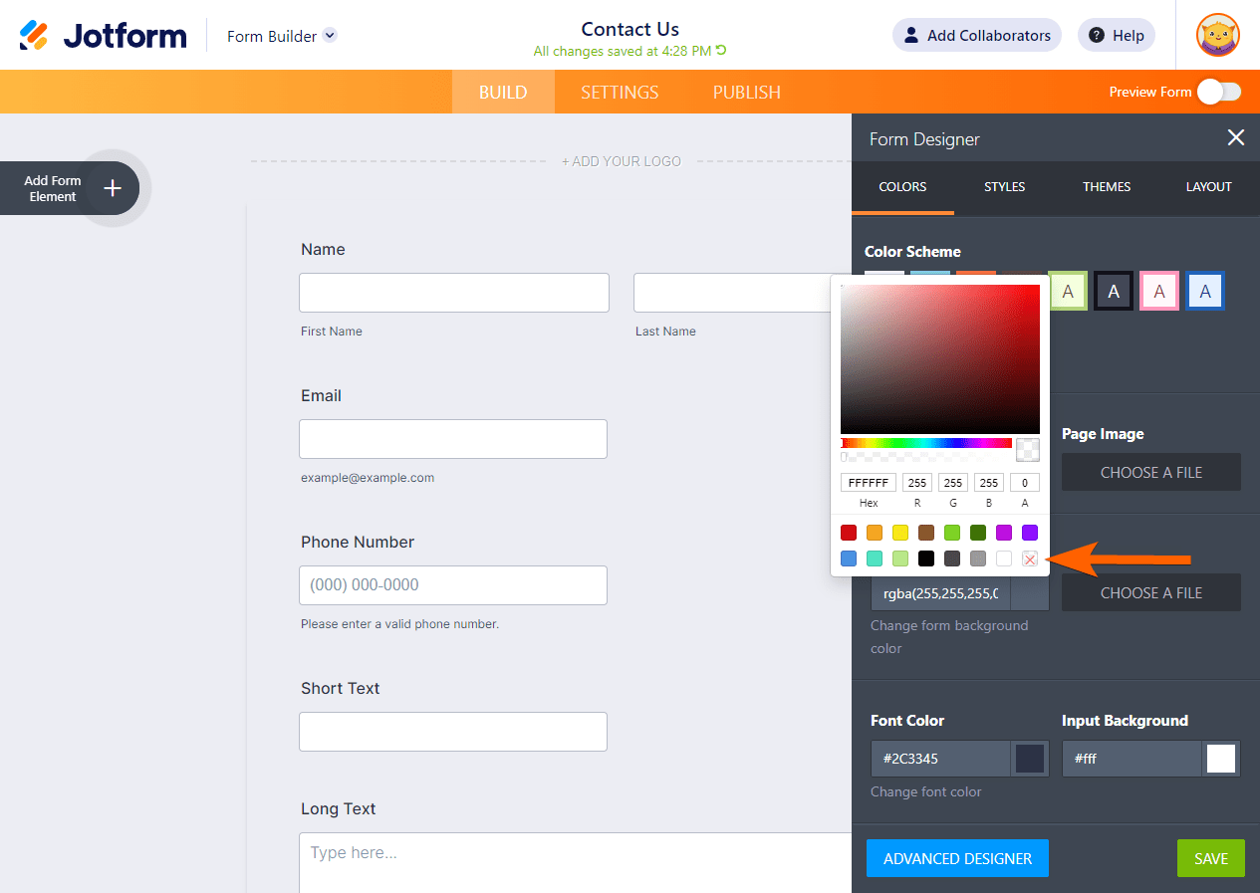
Task: Click the hue rainbow slider
Action: click(926, 443)
